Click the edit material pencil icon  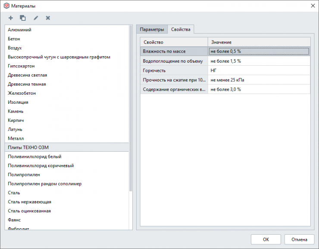coord(36,18)
